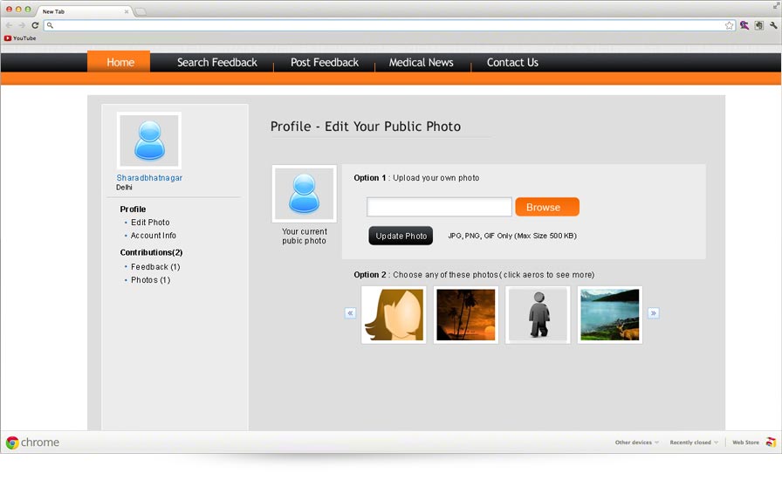Open Chrome's wrench settings menu
782x480 pixels.
point(773,25)
